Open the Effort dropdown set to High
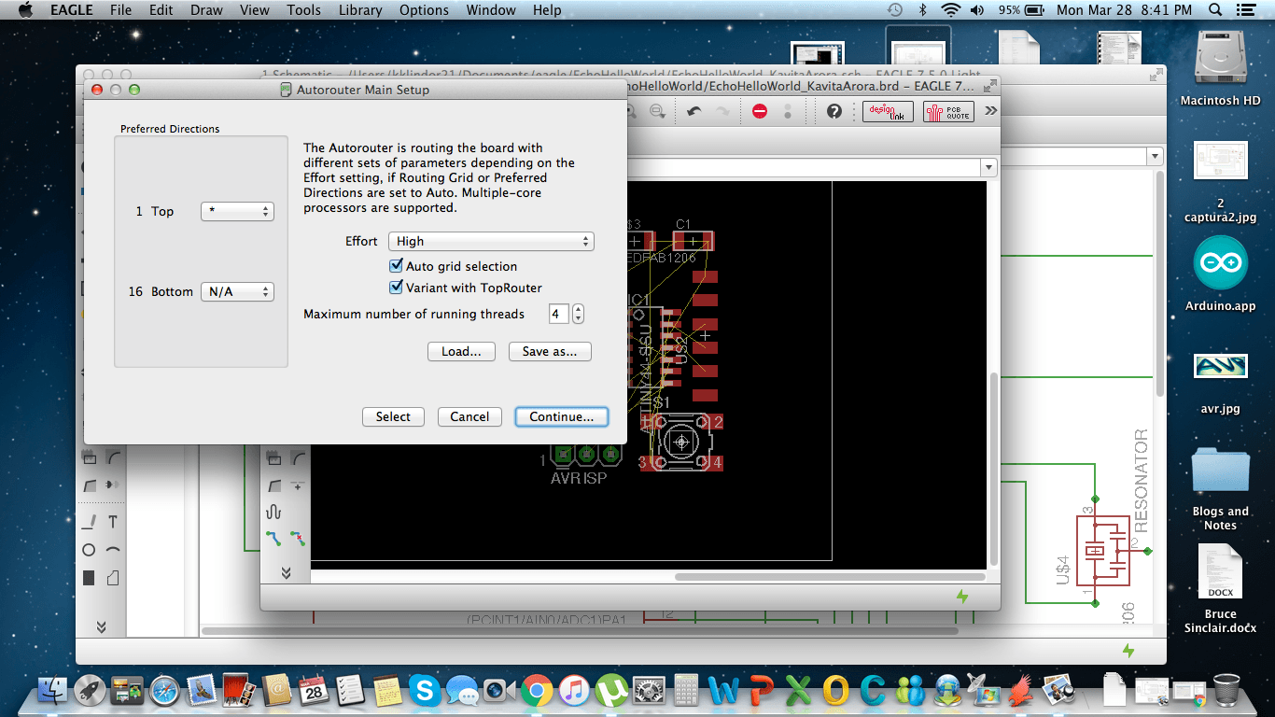1275x717 pixels. point(491,241)
